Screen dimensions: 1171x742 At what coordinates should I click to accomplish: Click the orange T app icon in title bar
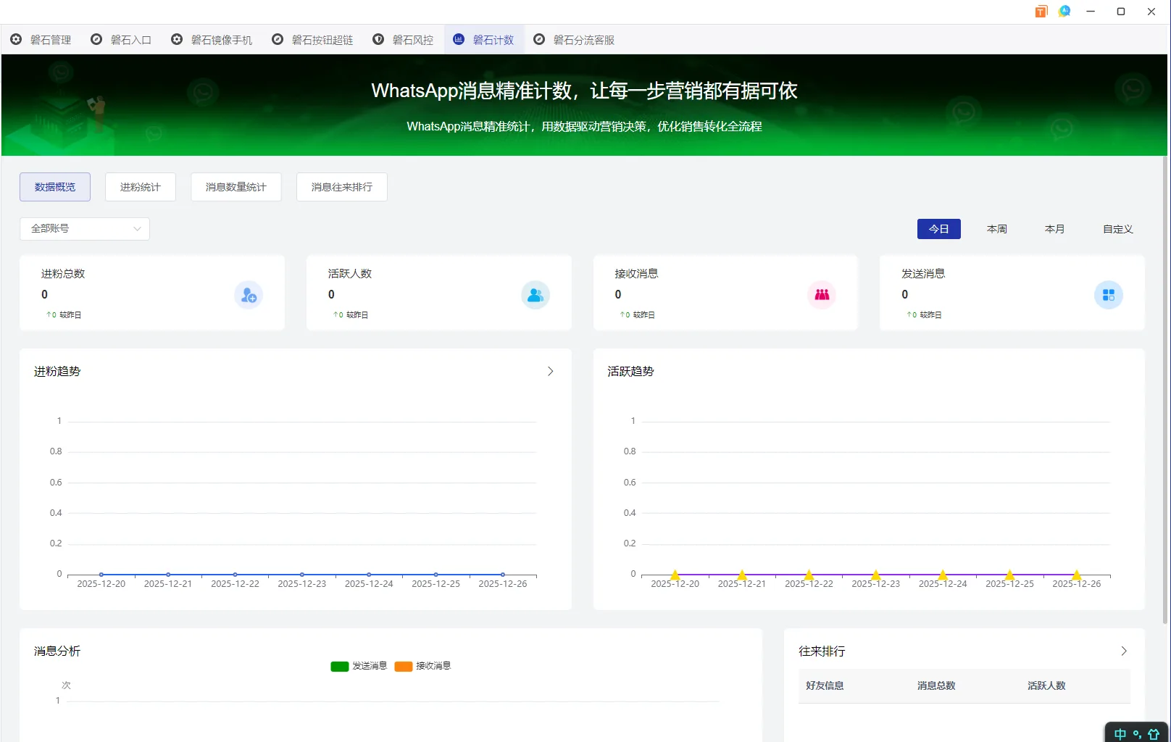click(x=1041, y=11)
